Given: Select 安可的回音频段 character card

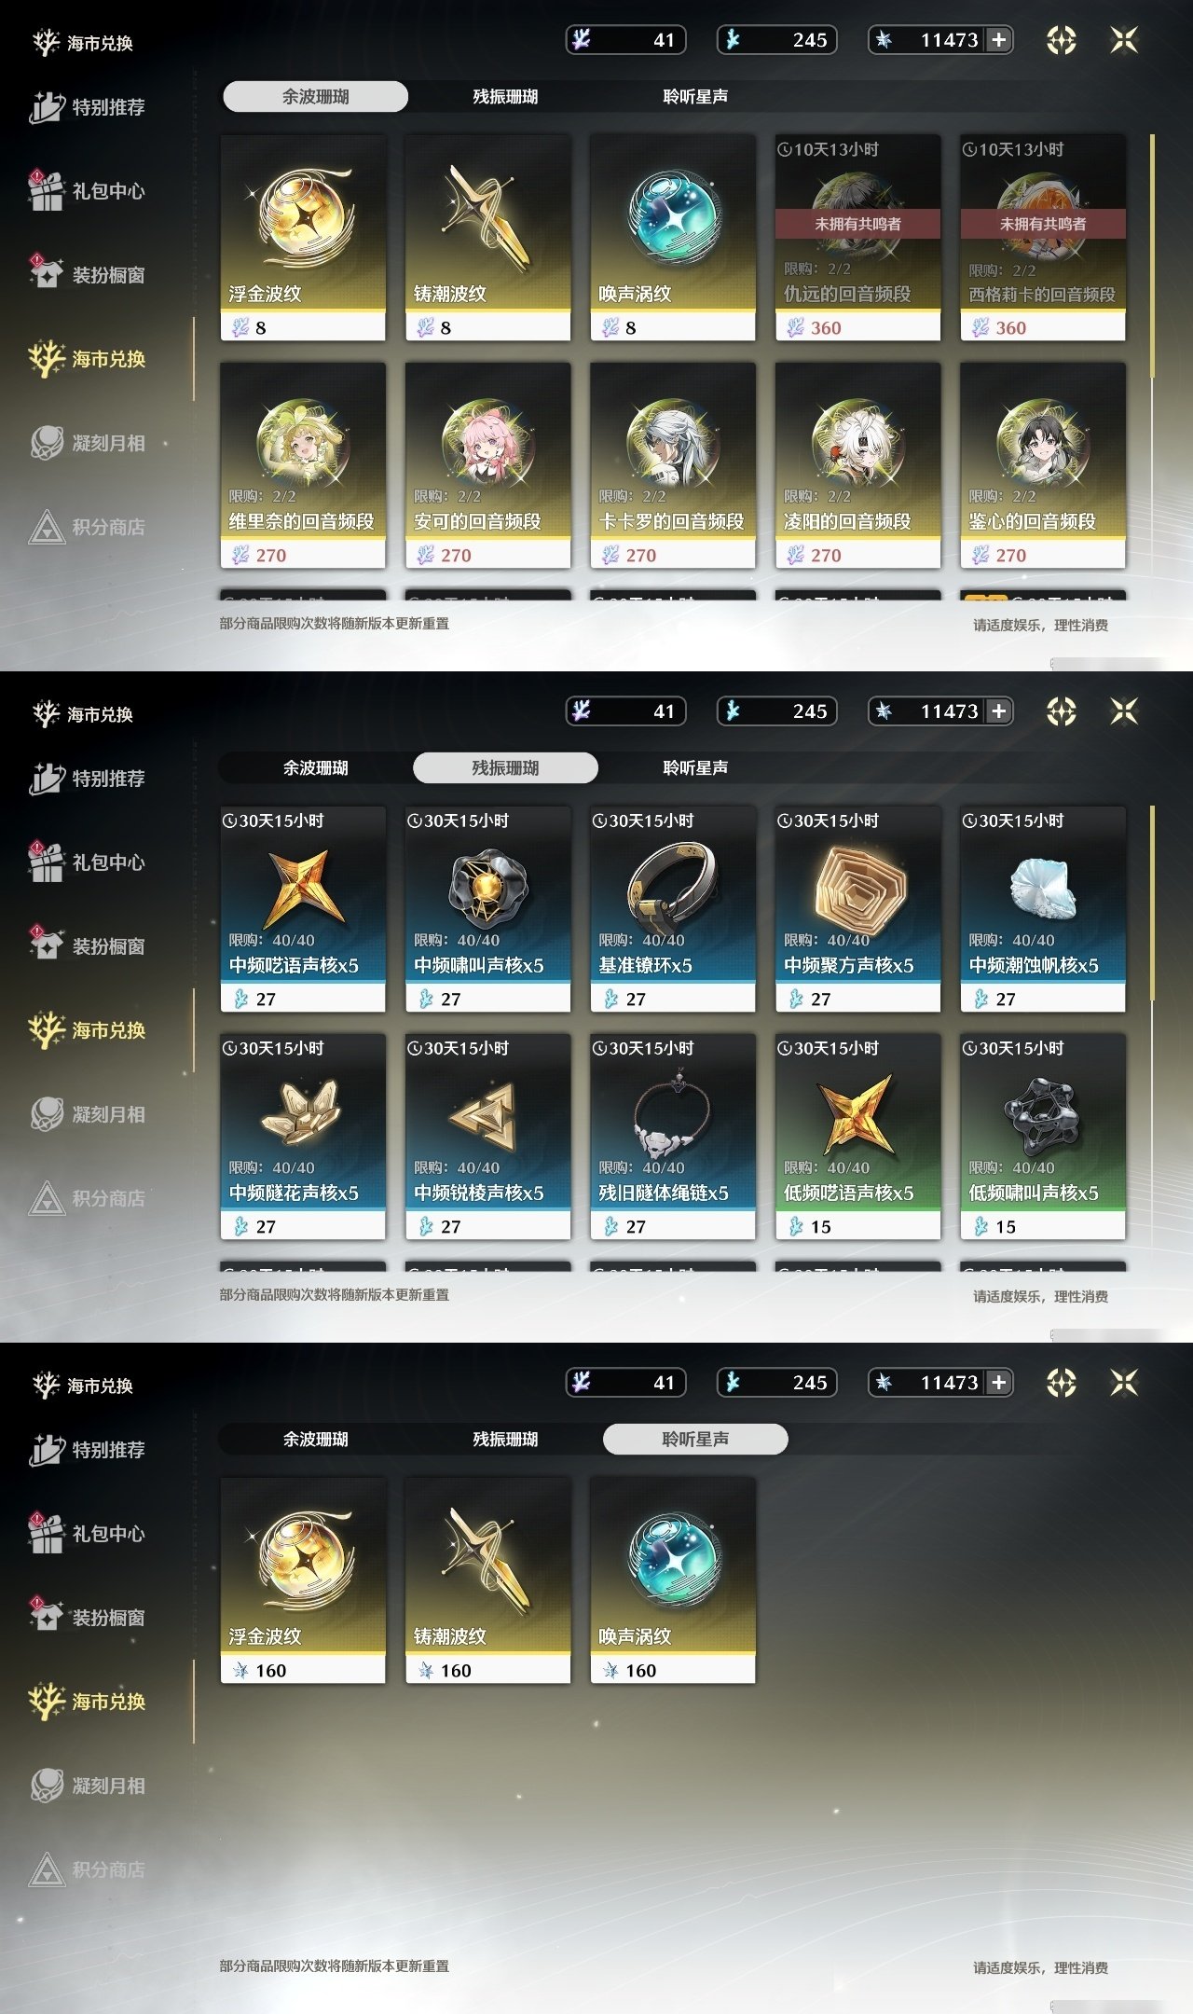Looking at the screenshot, I should click(x=487, y=465).
